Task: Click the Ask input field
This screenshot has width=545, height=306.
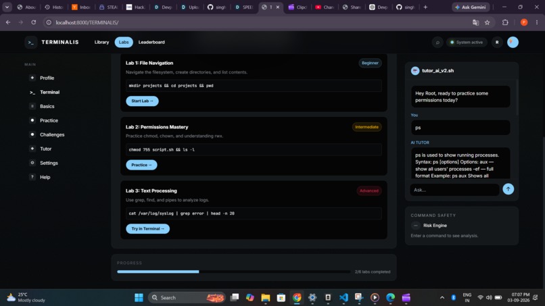Action: [454, 190]
